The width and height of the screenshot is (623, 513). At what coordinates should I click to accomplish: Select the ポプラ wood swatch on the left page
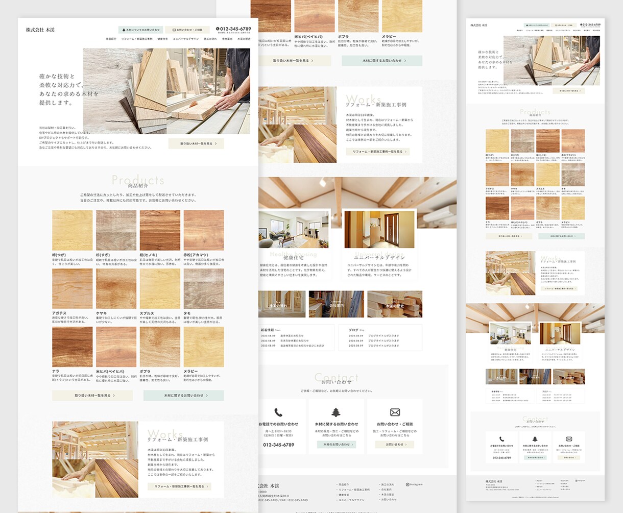point(160,347)
